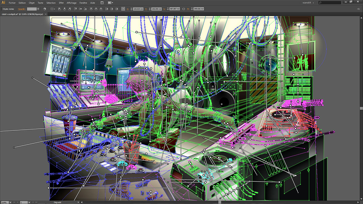Open the Texte menu
The height and width of the screenshot is (204, 363).
pos(41,3)
